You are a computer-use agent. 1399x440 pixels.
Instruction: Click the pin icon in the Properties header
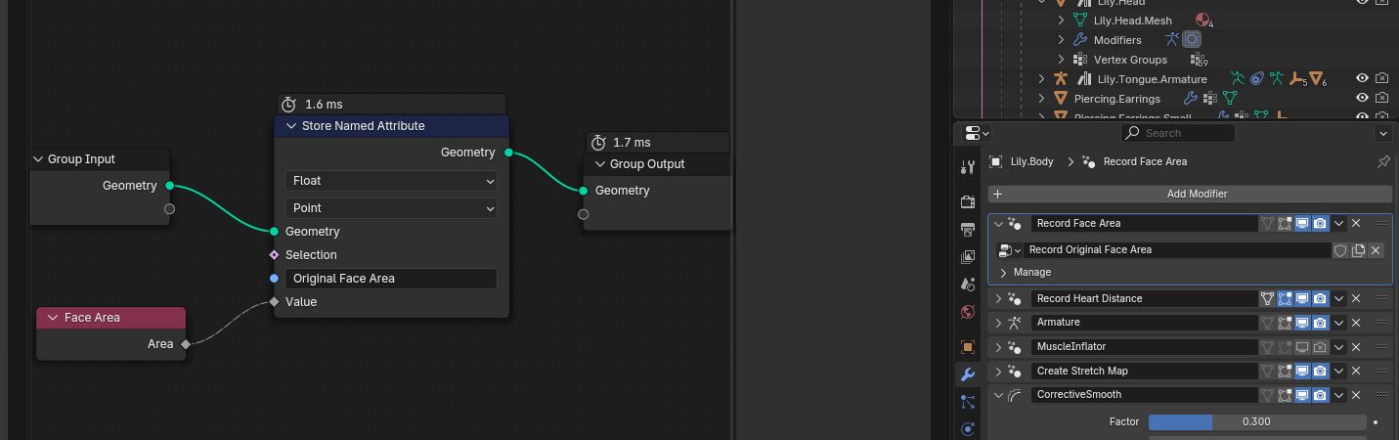(x=1382, y=161)
